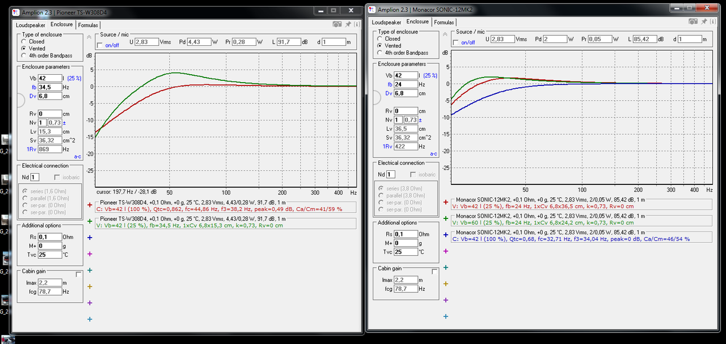Image resolution: width=726 pixels, height=344 pixels.
Task: Open the Formulas tab in Monacor window
Action: pyautogui.click(x=444, y=22)
